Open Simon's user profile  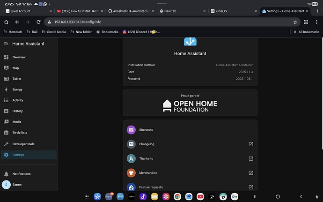[x=29, y=185]
